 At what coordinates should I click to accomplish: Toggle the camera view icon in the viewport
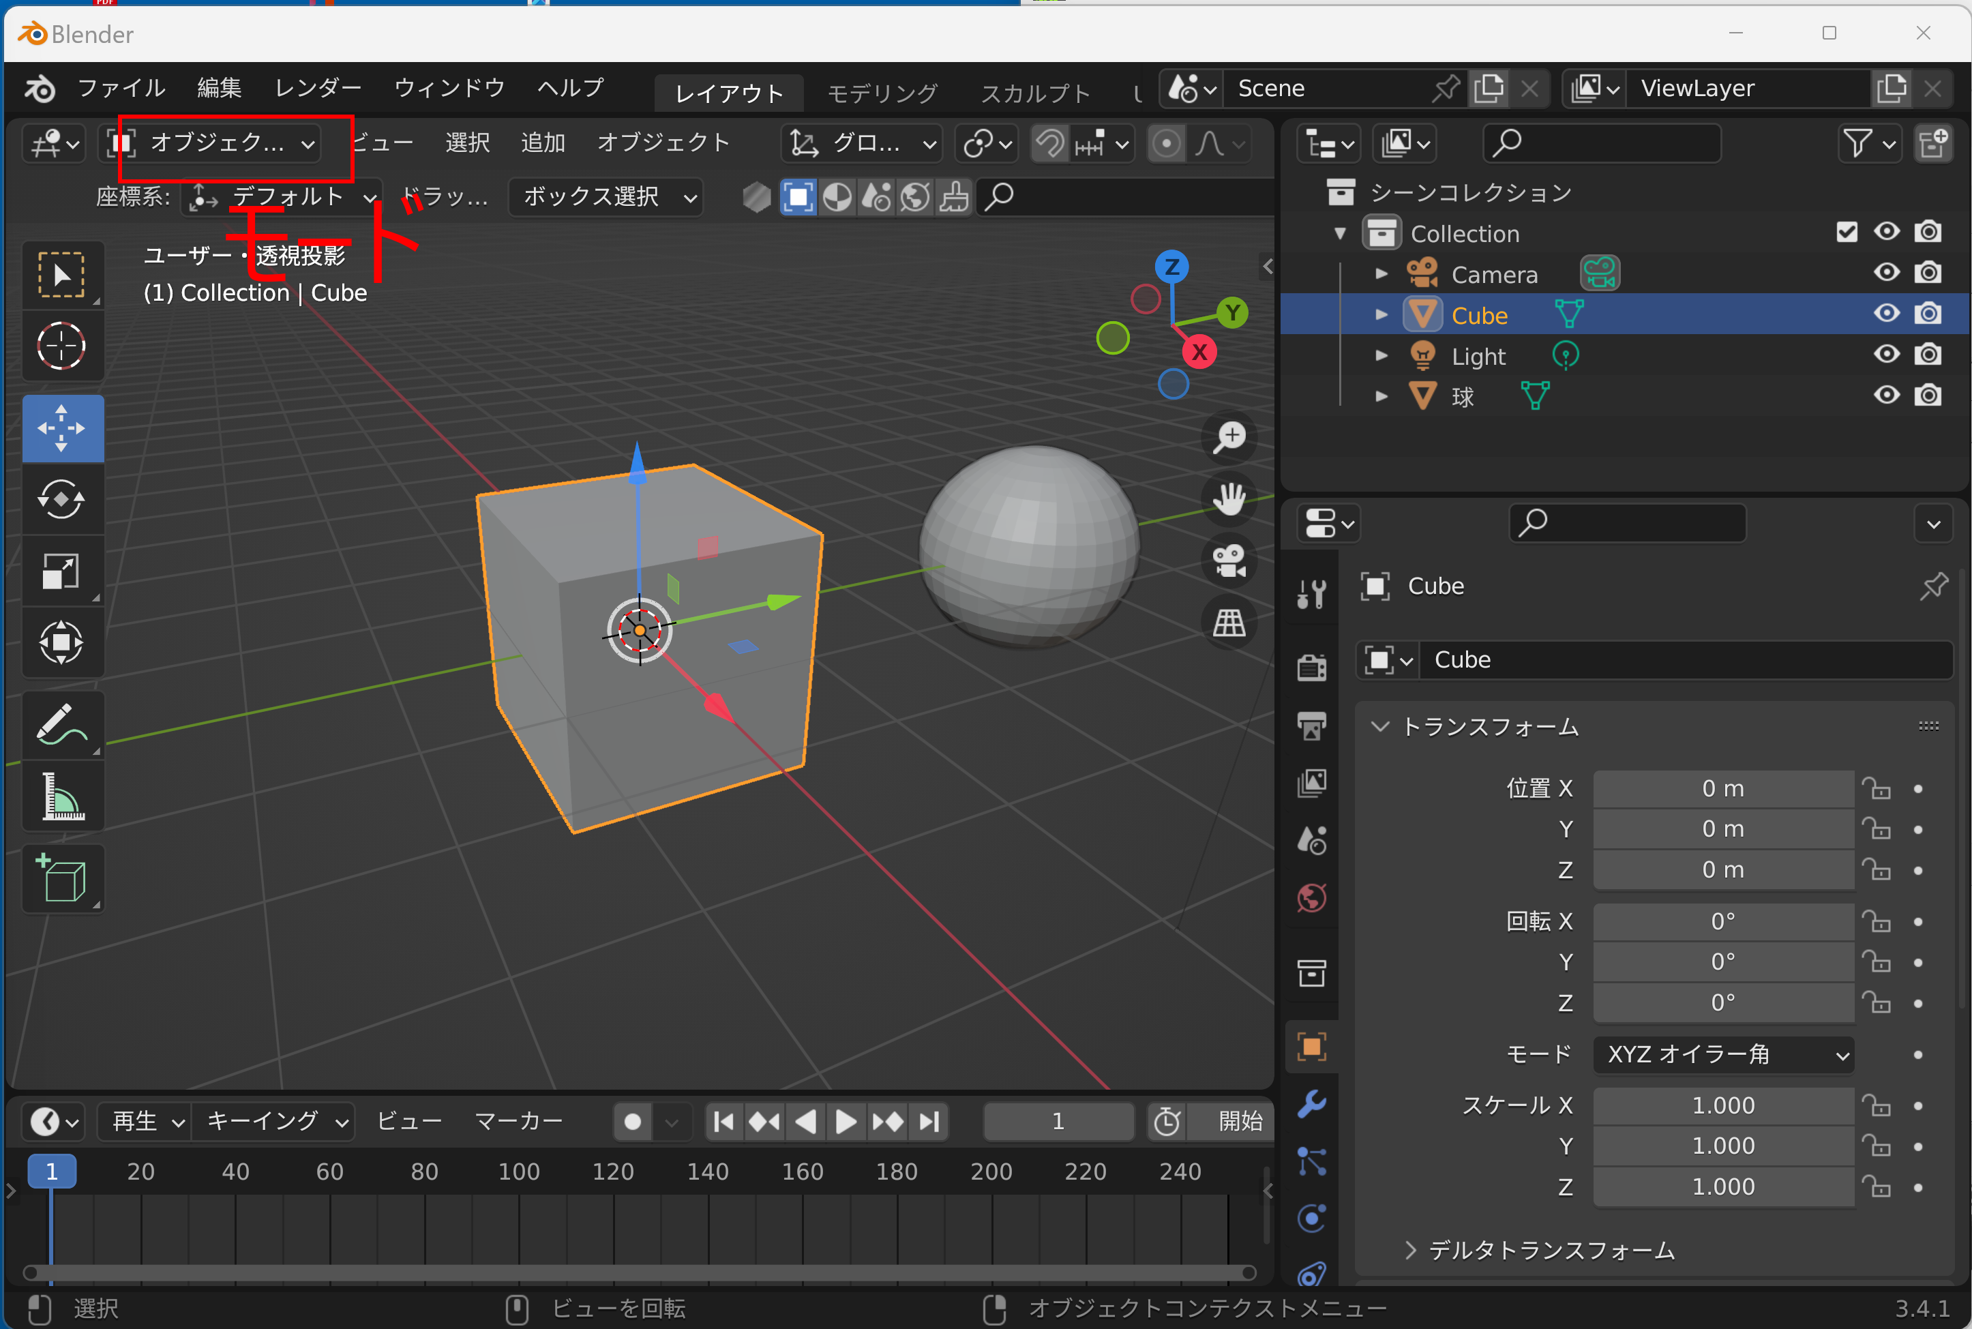(x=1229, y=561)
